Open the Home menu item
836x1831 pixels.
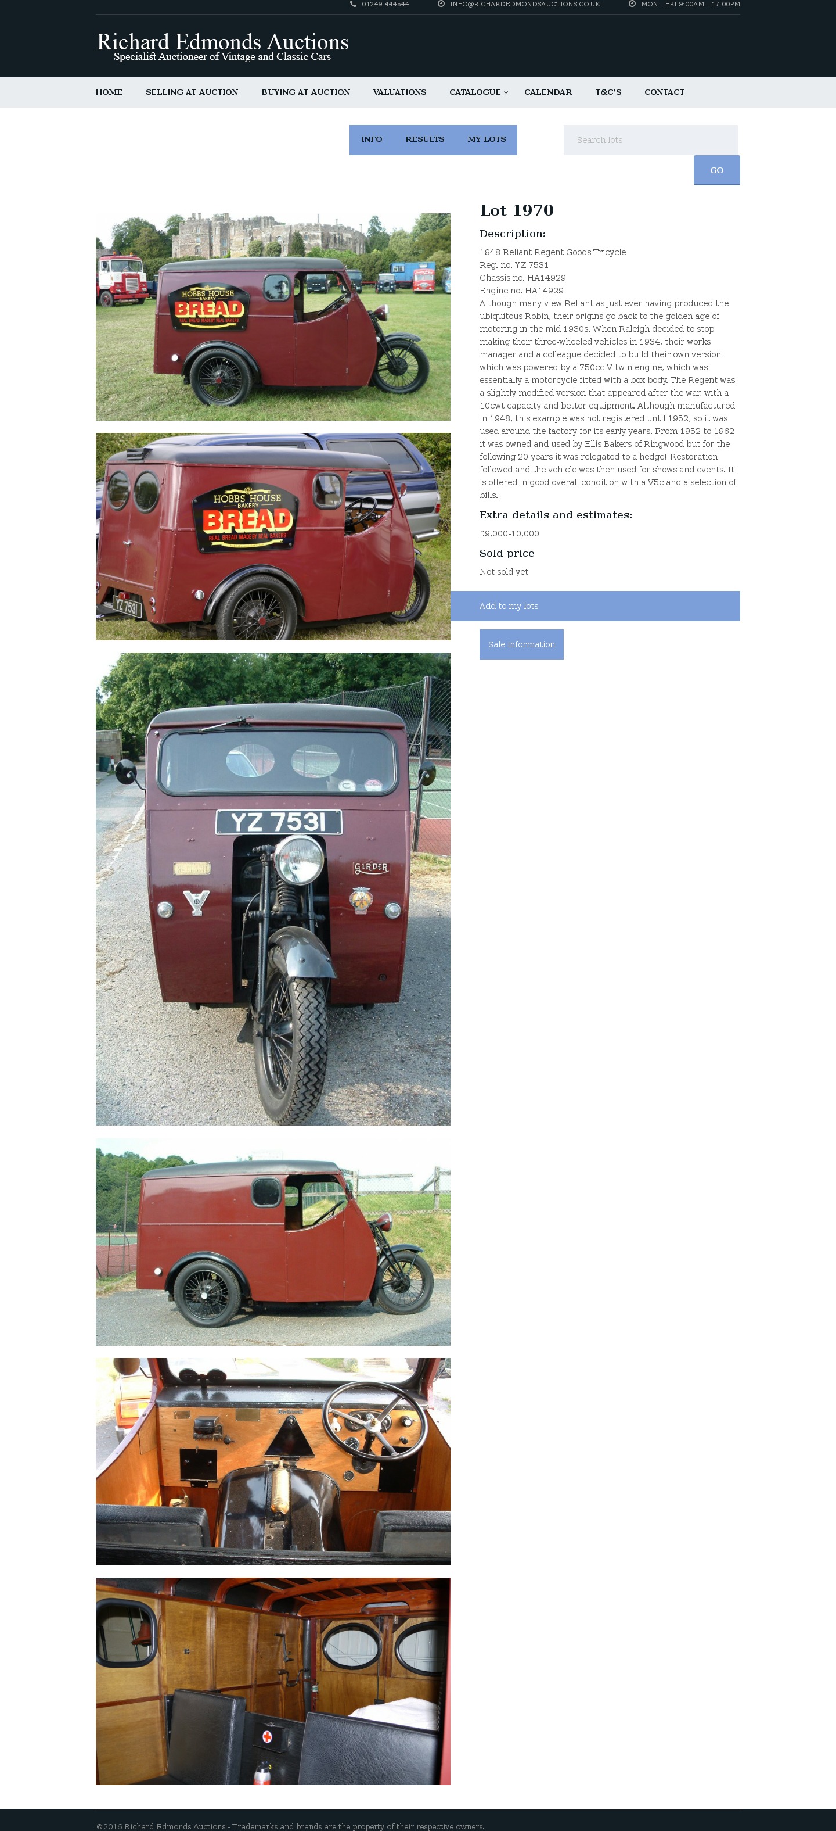109,92
